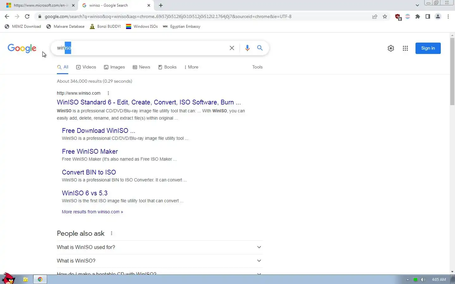
Task: Open three-dot menu beside People also ask
Action: click(112, 234)
